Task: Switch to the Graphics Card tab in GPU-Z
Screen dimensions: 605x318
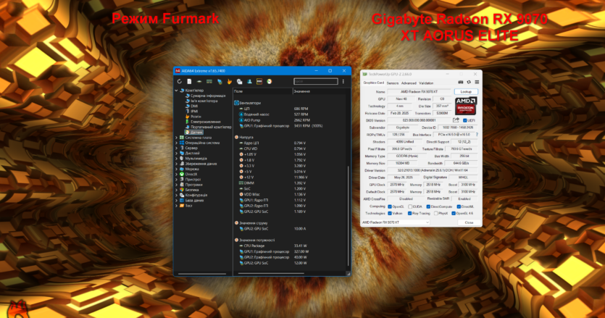Action: (x=373, y=83)
